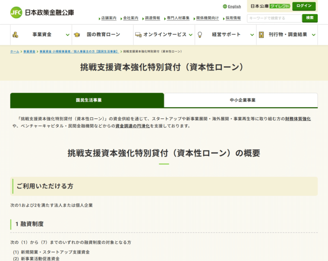Select the 国民生活事業 tab

[x=87, y=100]
